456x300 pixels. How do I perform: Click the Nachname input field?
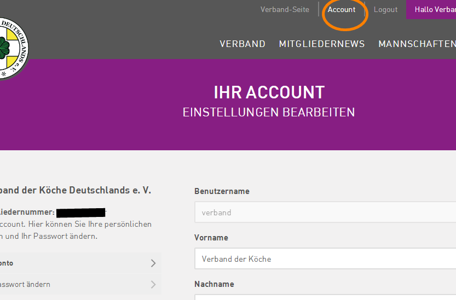325,297
